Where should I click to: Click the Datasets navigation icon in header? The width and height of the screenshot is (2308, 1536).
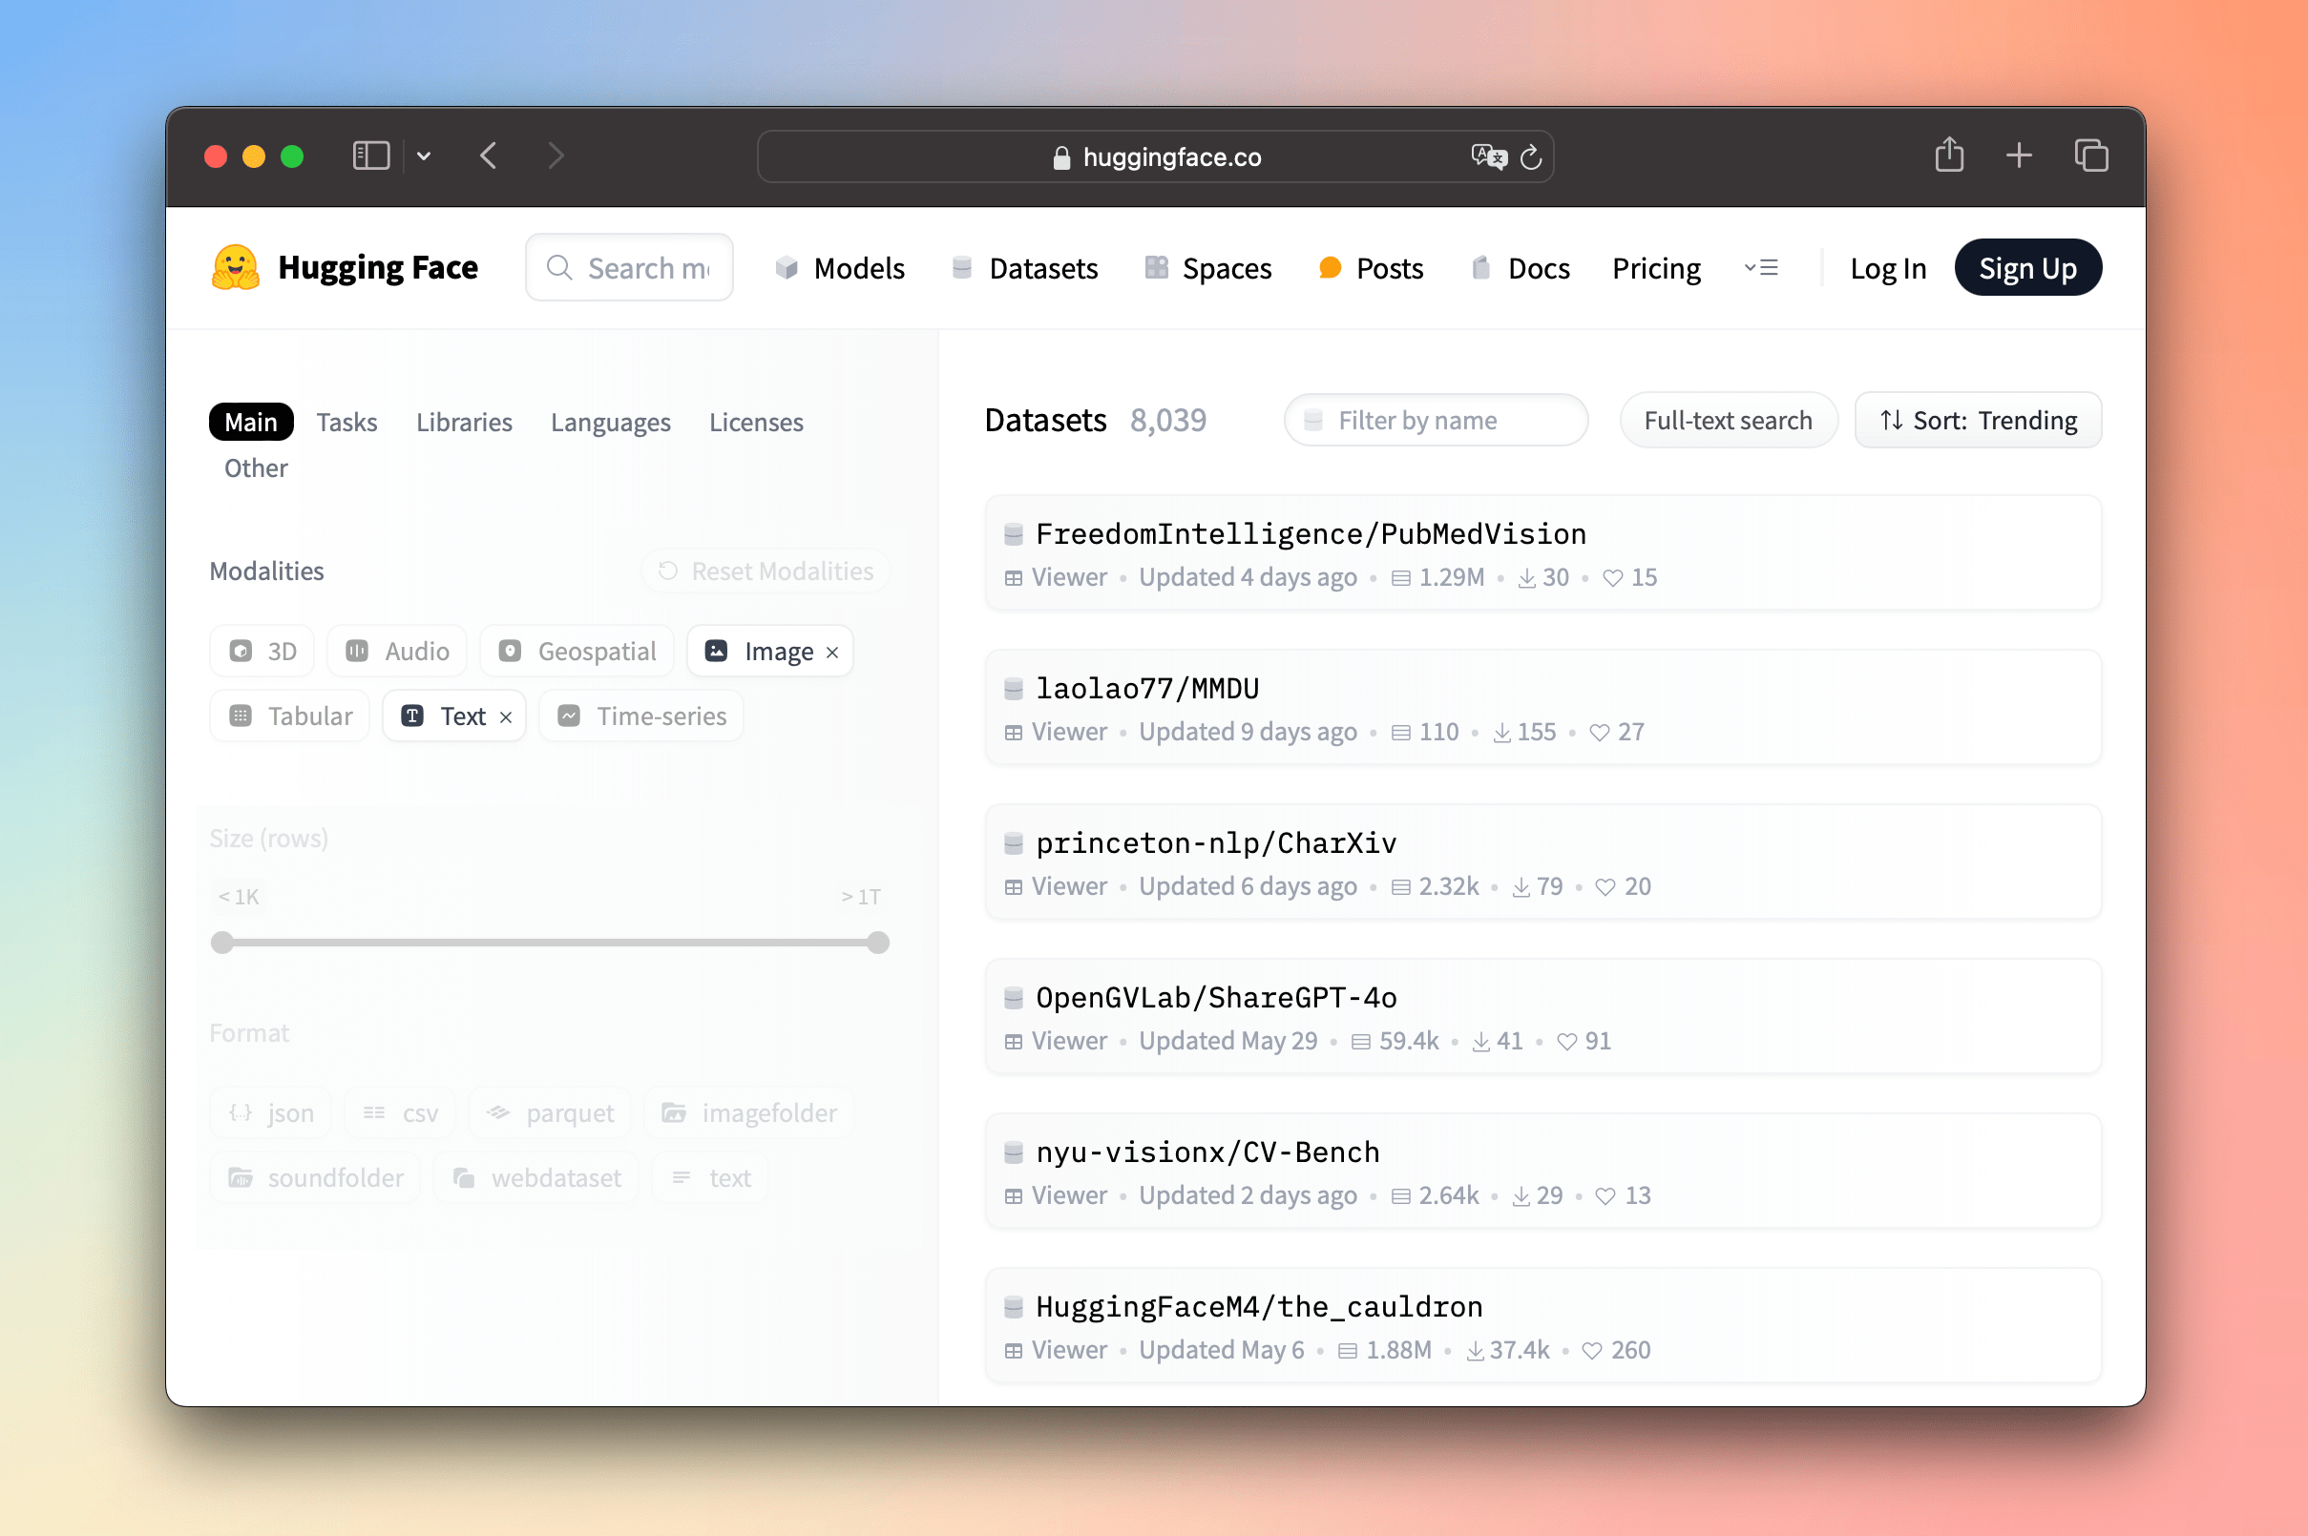coord(962,266)
